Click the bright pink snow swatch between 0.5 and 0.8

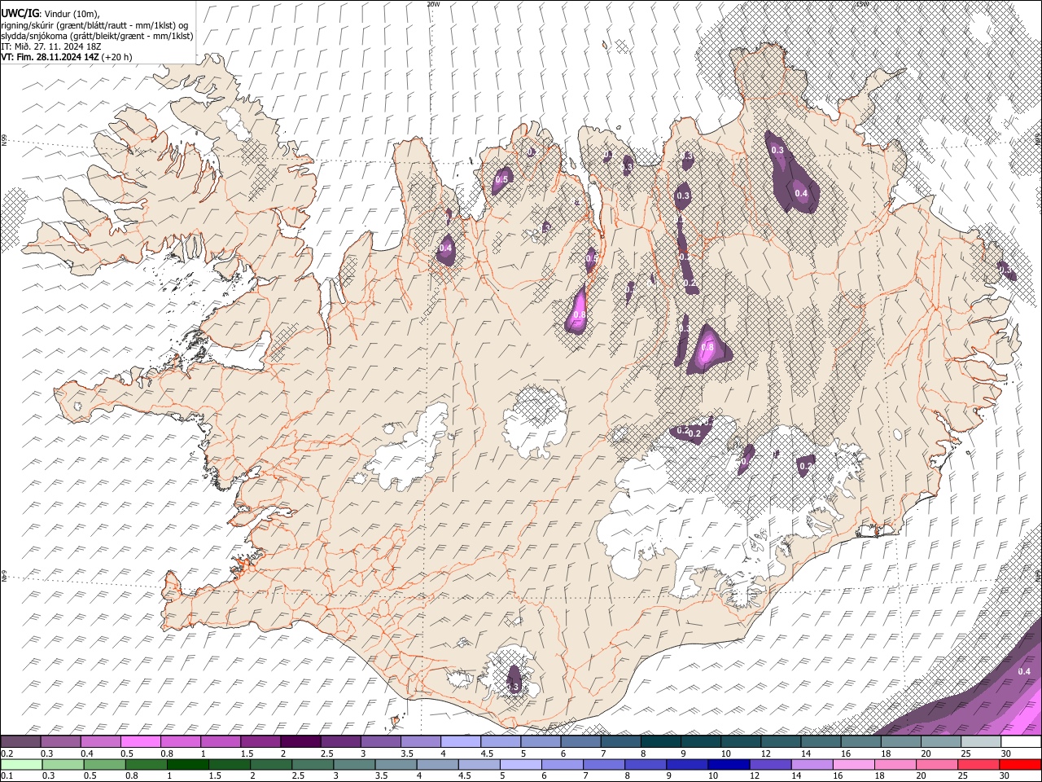pos(141,742)
